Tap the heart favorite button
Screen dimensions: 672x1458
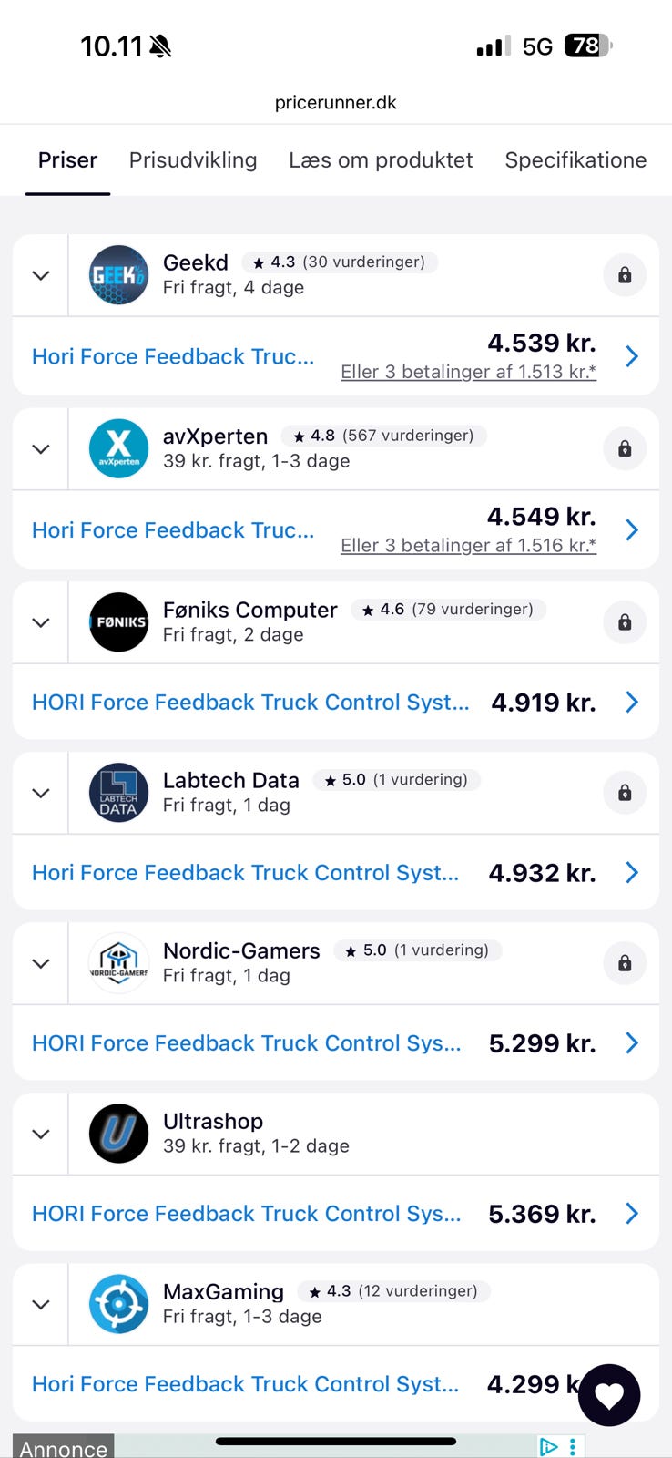tap(609, 1395)
